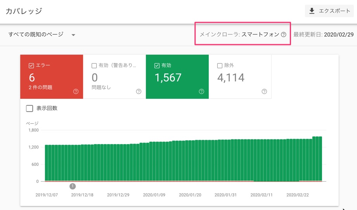Image resolution: width=357 pixels, height=210 pixels.
Task: Click the メインクローラ: スマートフォン label
Action: 239,34
